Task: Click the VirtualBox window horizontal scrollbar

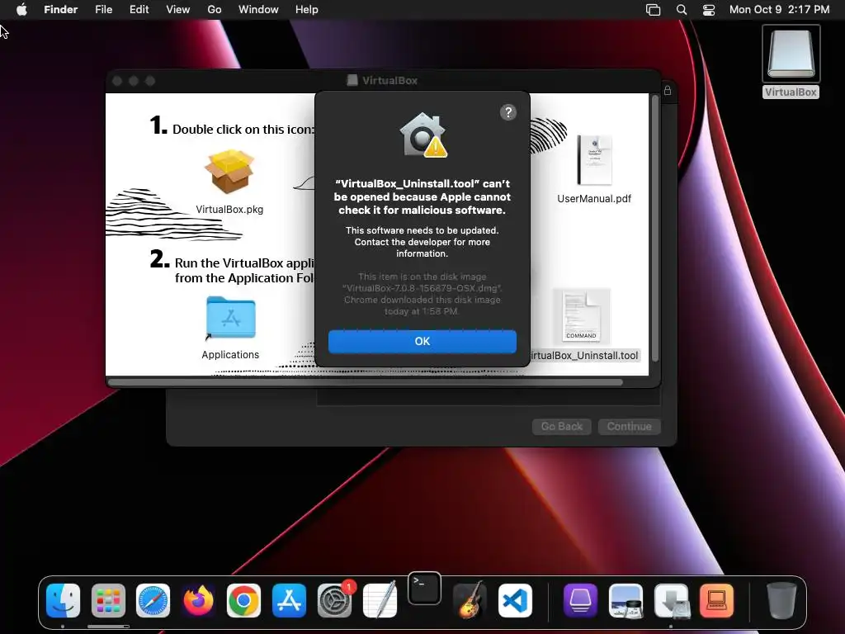Action: click(366, 382)
